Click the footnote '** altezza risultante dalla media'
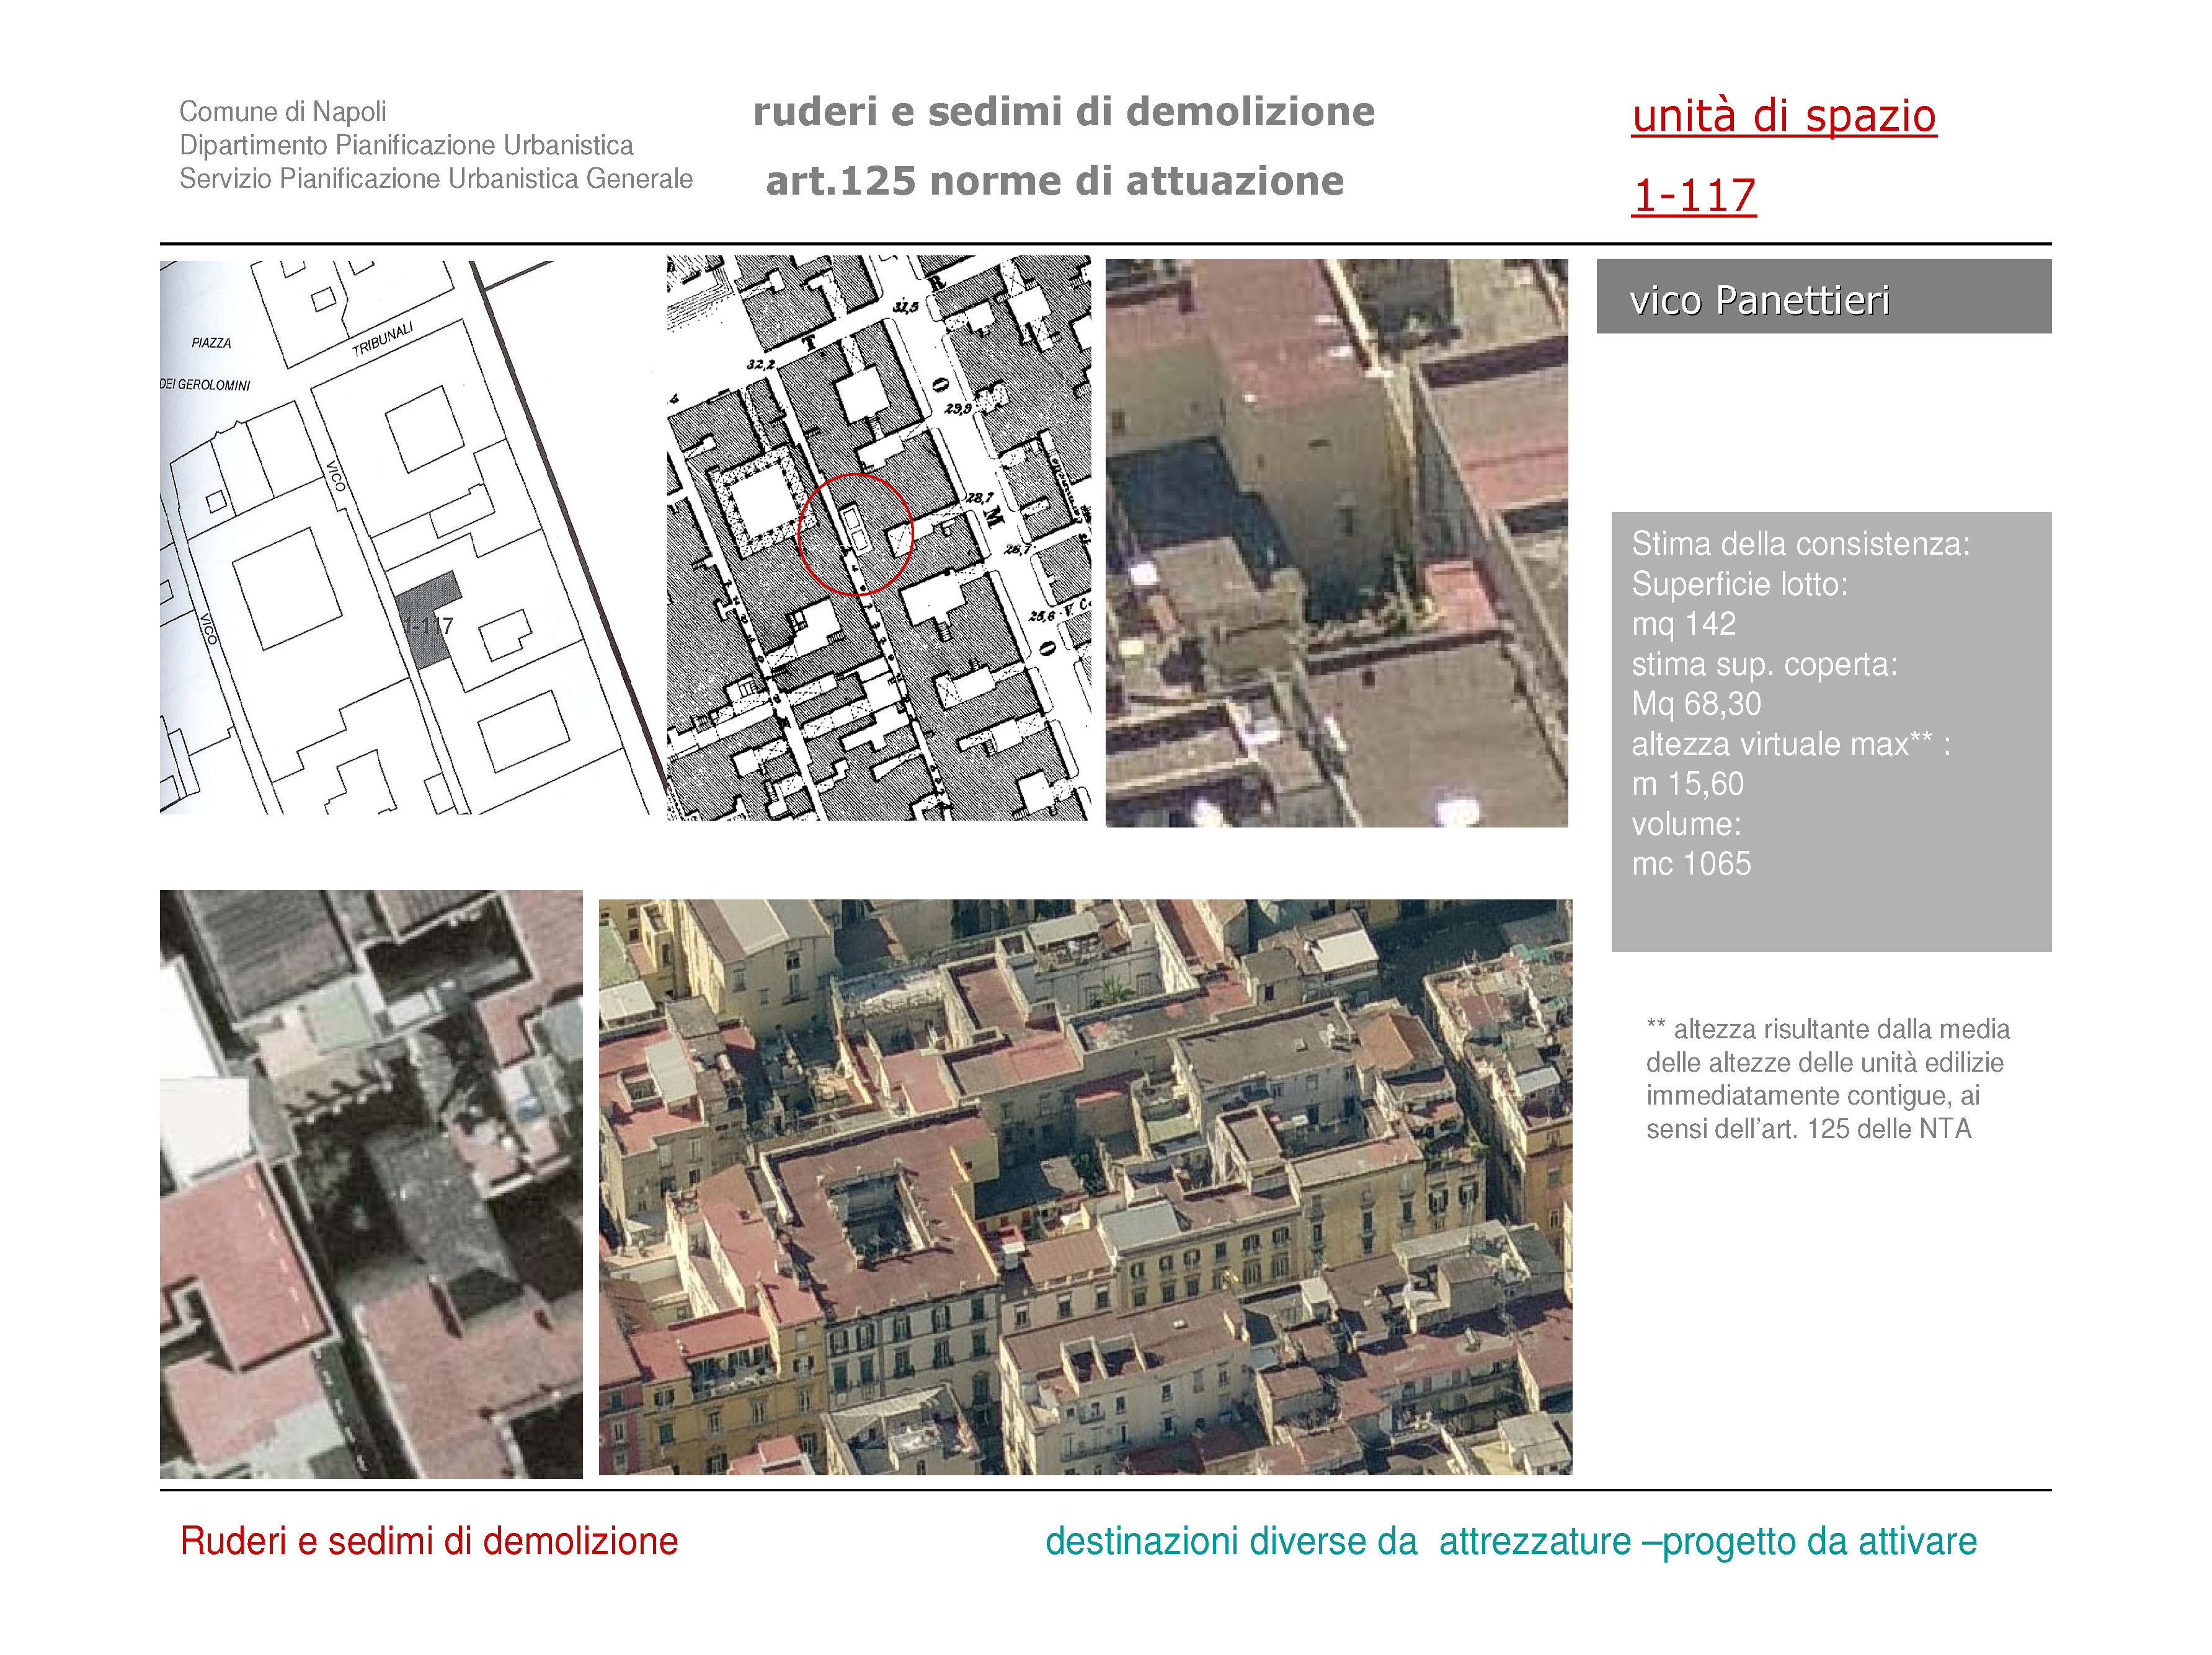 (1827, 1028)
